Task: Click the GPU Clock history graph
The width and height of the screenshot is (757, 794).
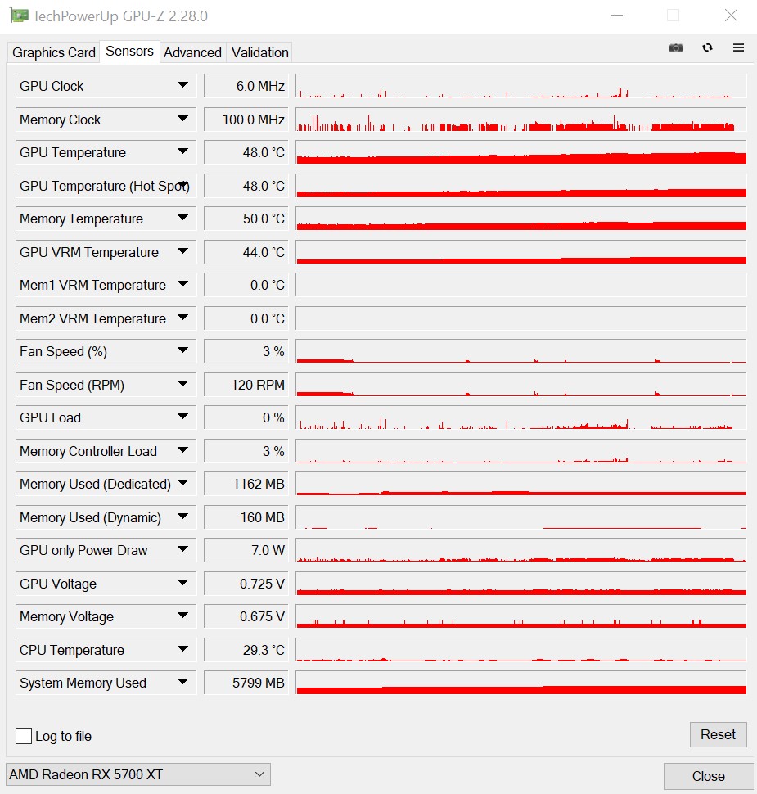Action: [521, 86]
